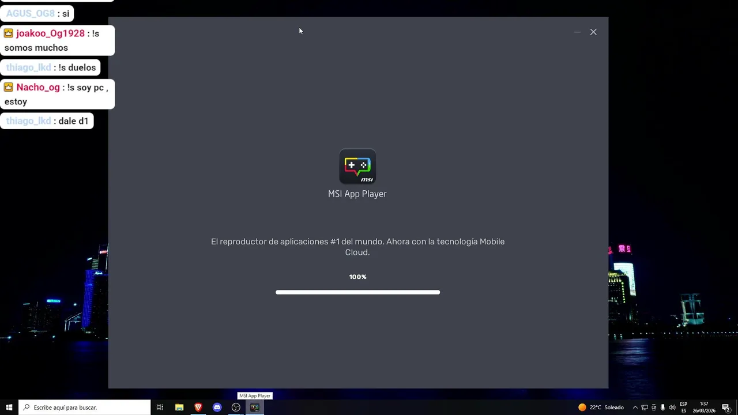738x415 pixels.
Task: Open Task View in the taskbar
Action: 160,408
